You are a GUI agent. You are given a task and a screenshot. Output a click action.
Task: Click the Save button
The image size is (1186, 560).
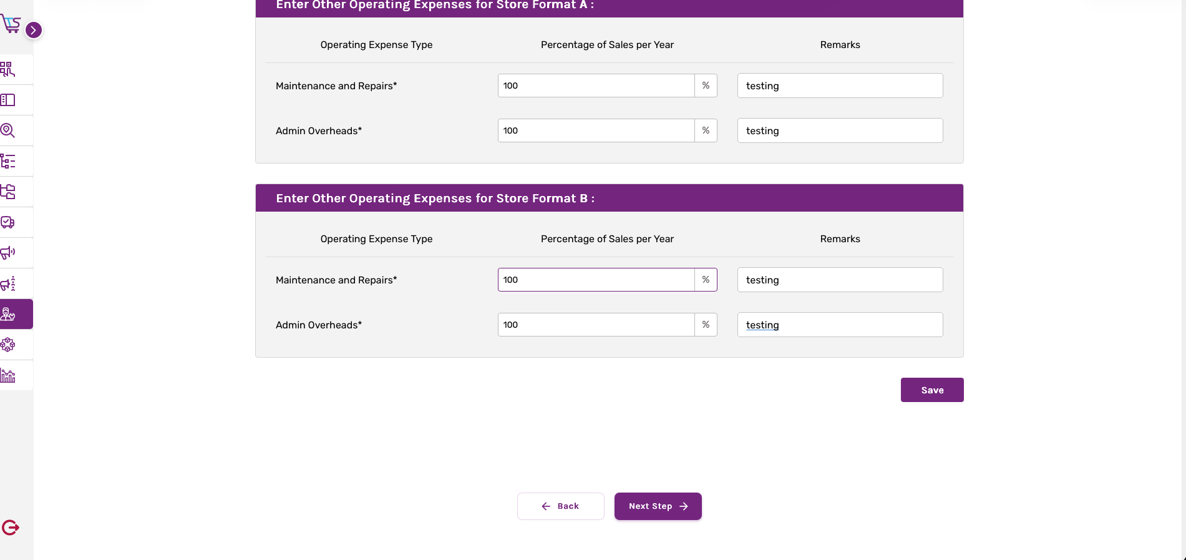click(x=931, y=390)
